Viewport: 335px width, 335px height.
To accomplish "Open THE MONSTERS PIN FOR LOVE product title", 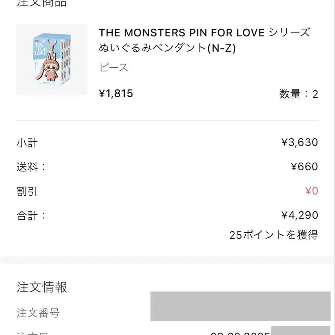I will (x=204, y=40).
